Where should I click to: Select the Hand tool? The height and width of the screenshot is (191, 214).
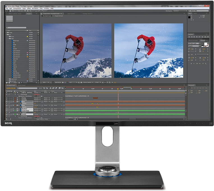(10, 11)
